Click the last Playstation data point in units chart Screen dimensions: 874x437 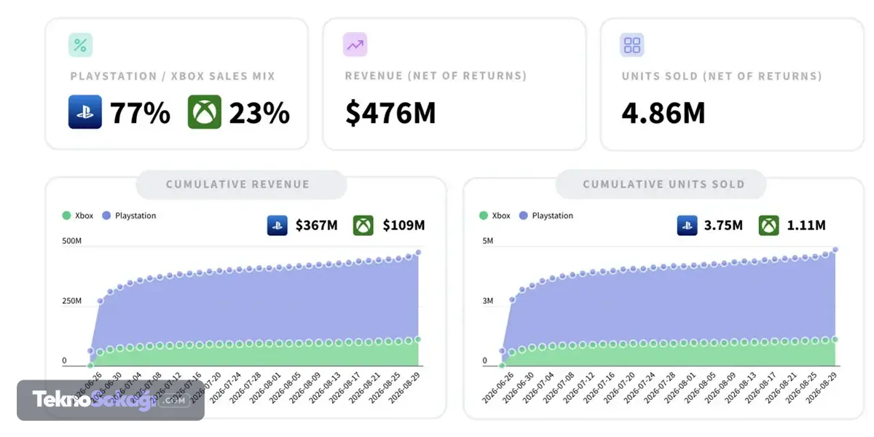pyautogui.click(x=835, y=250)
